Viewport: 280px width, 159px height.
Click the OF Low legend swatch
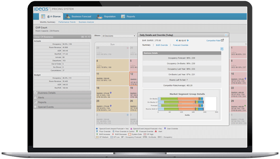click(112, 137)
